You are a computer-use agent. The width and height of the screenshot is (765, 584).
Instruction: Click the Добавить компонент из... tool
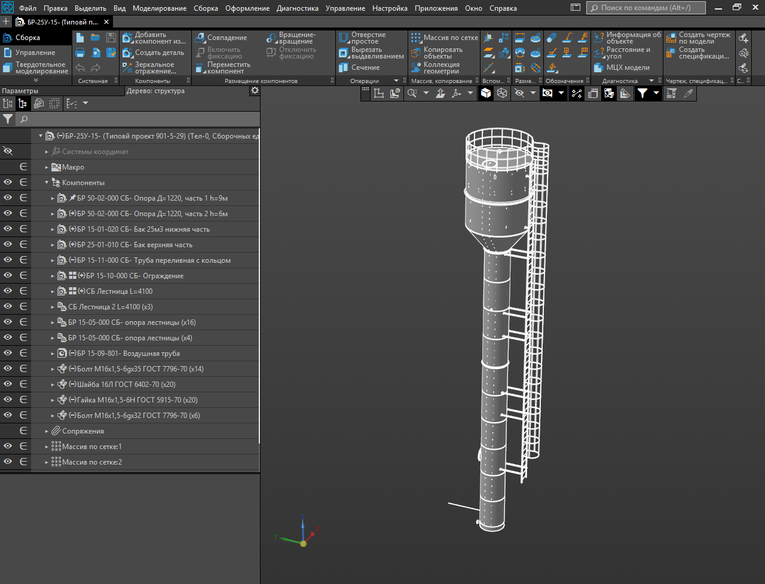[154, 38]
